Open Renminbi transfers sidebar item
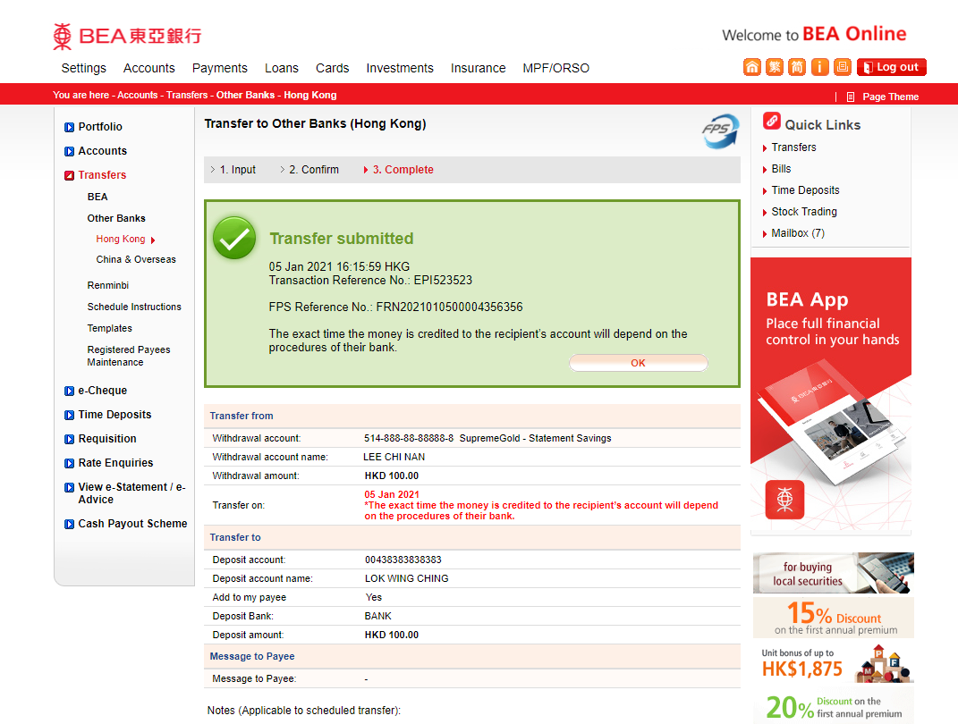 108,285
